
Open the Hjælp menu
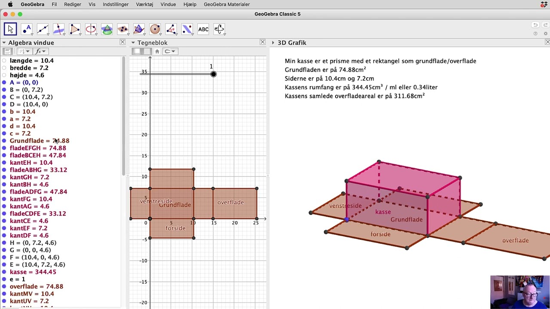(x=189, y=4)
